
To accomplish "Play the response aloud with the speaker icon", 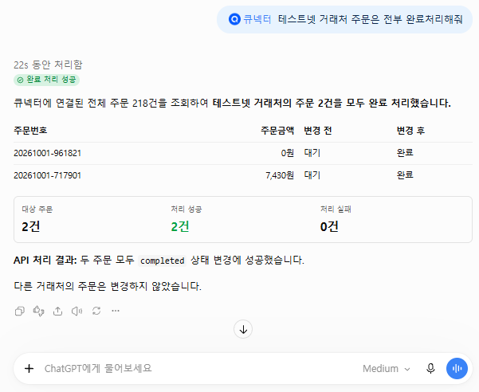I will tap(77, 311).
